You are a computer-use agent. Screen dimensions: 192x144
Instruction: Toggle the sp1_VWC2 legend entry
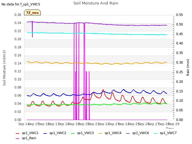click(55, 133)
